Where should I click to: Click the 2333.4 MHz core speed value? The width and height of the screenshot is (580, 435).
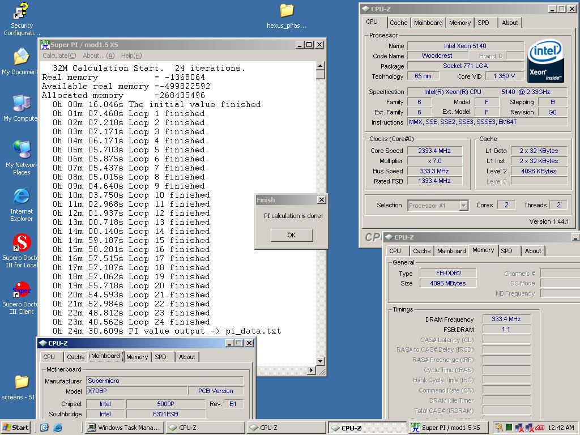434,151
